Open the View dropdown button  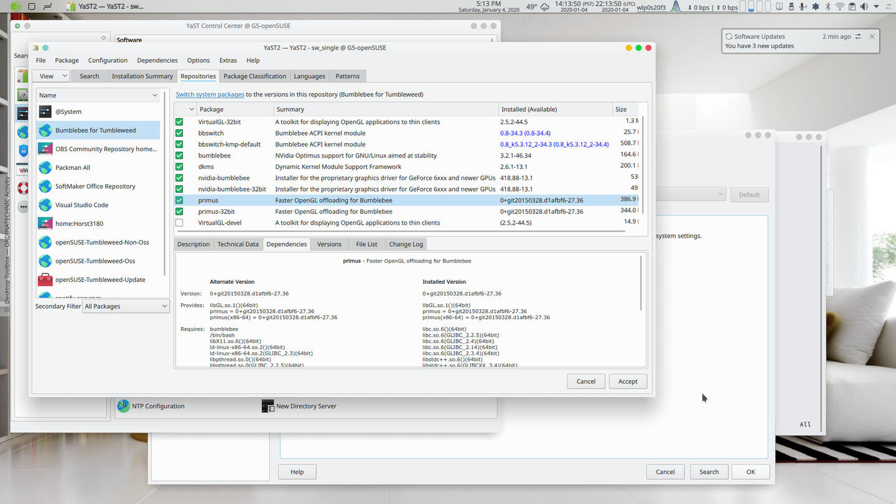(x=51, y=76)
